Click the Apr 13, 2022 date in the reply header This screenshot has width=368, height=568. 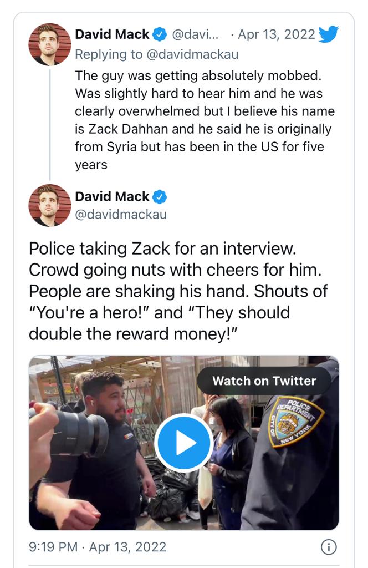[276, 34]
